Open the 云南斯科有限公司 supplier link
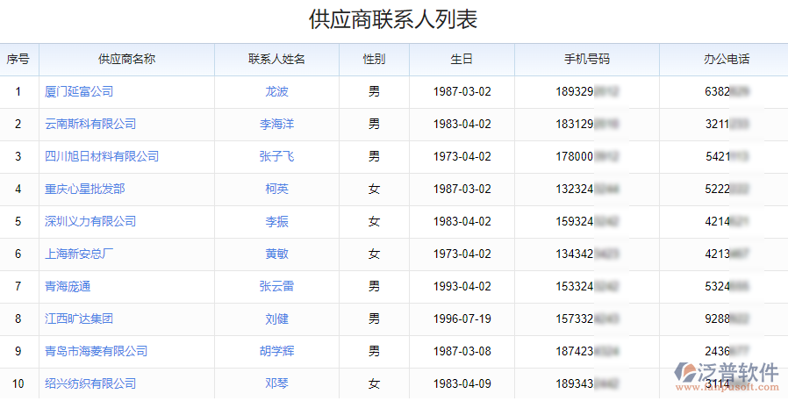Screen dimensions: 788x401 point(90,124)
